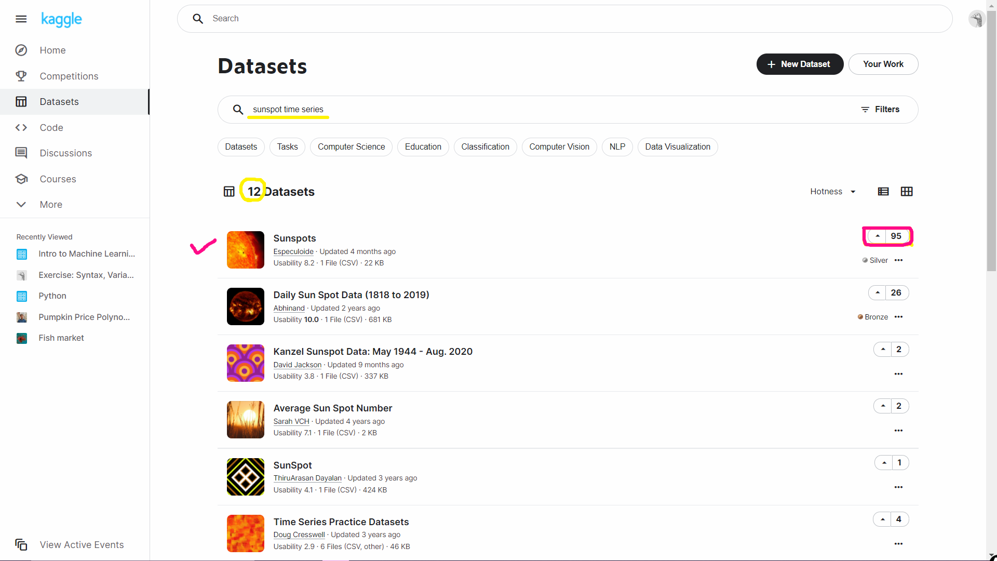This screenshot has height=561, width=997.
Task: Open the Sunspots dataset thumbnail
Action: [x=246, y=250]
